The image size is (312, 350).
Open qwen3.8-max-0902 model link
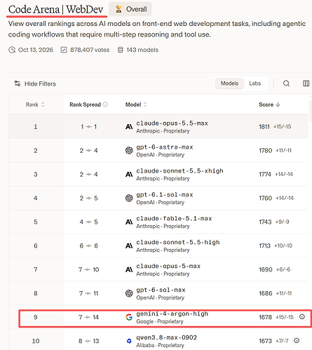point(166,337)
